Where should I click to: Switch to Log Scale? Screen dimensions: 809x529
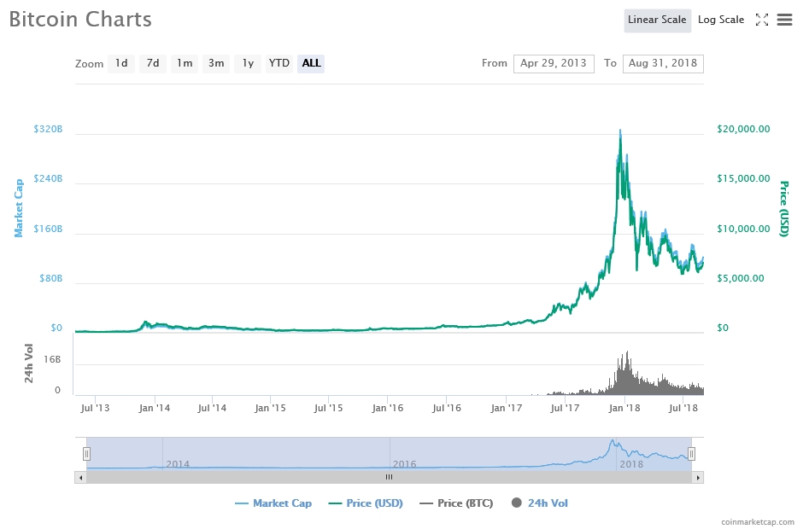point(720,20)
